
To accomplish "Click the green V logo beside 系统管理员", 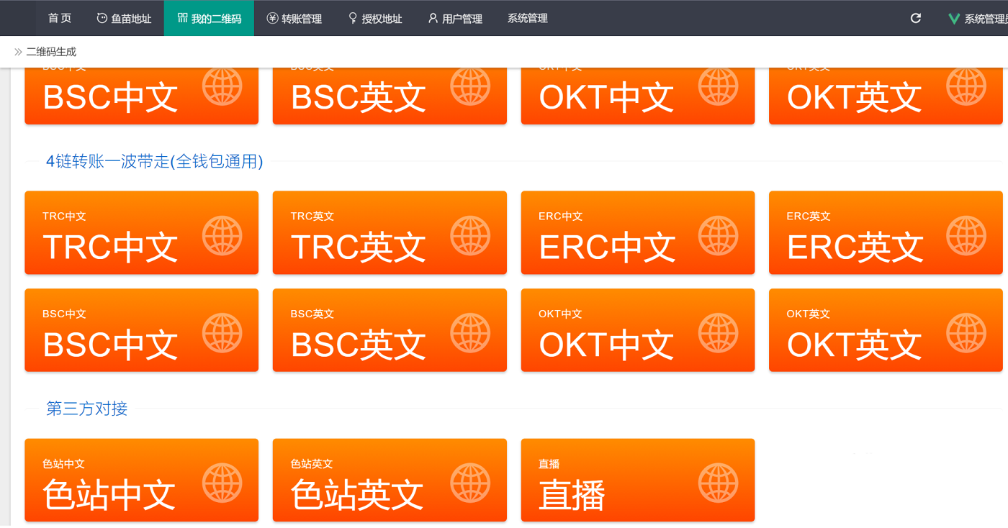I will pyautogui.click(x=954, y=19).
